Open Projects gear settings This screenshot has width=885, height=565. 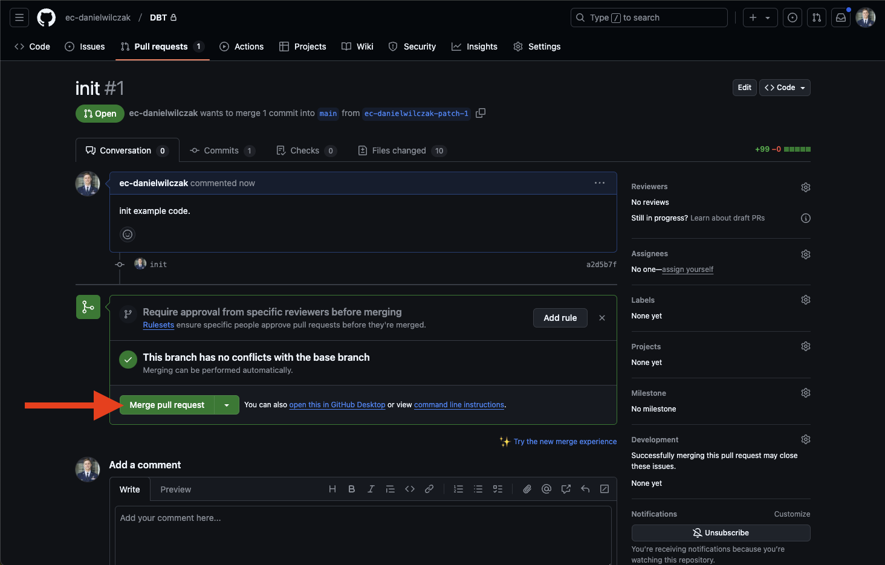tap(805, 346)
